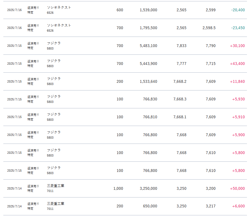
Task: Click the 1,533,640 amount cell
Action: (x=148, y=81)
